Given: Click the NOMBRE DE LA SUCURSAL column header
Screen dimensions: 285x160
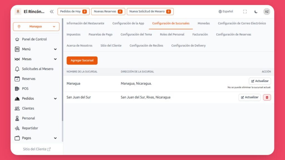Looking at the screenshot, I should [x=82, y=72].
